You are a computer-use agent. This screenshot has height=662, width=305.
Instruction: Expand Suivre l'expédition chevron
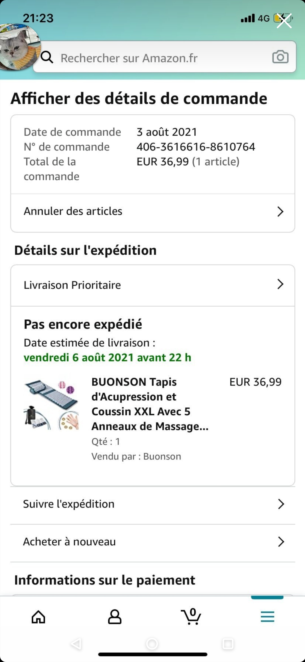click(281, 504)
